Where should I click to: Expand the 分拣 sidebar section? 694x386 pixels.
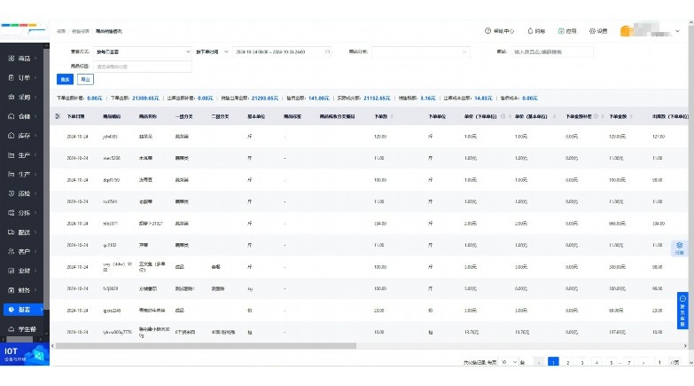click(22, 213)
